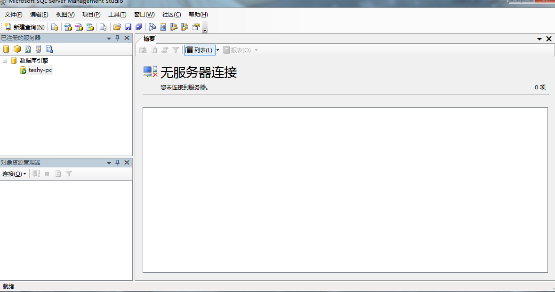555x292 pixels.
Task: Click the 就绪 status bar text
Action: tap(8, 286)
